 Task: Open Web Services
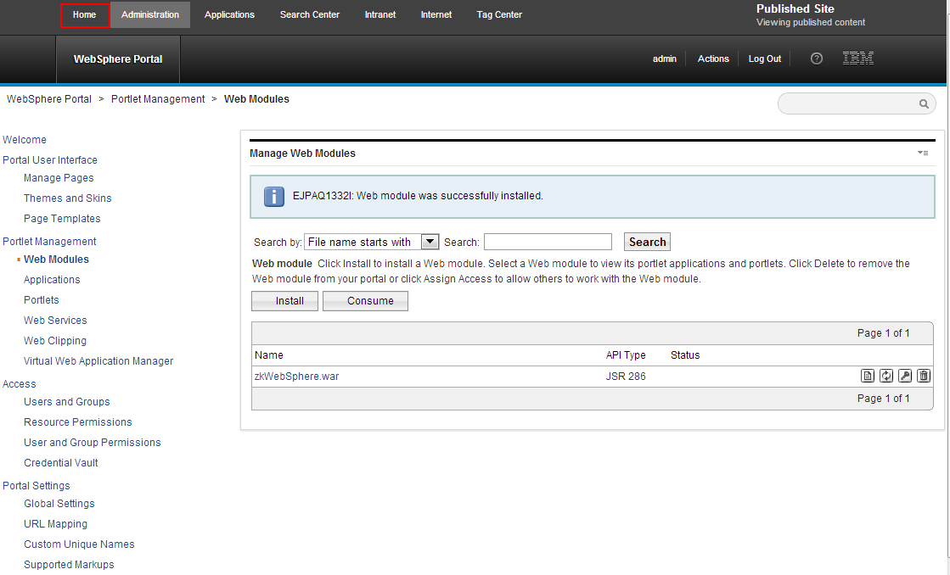55,321
